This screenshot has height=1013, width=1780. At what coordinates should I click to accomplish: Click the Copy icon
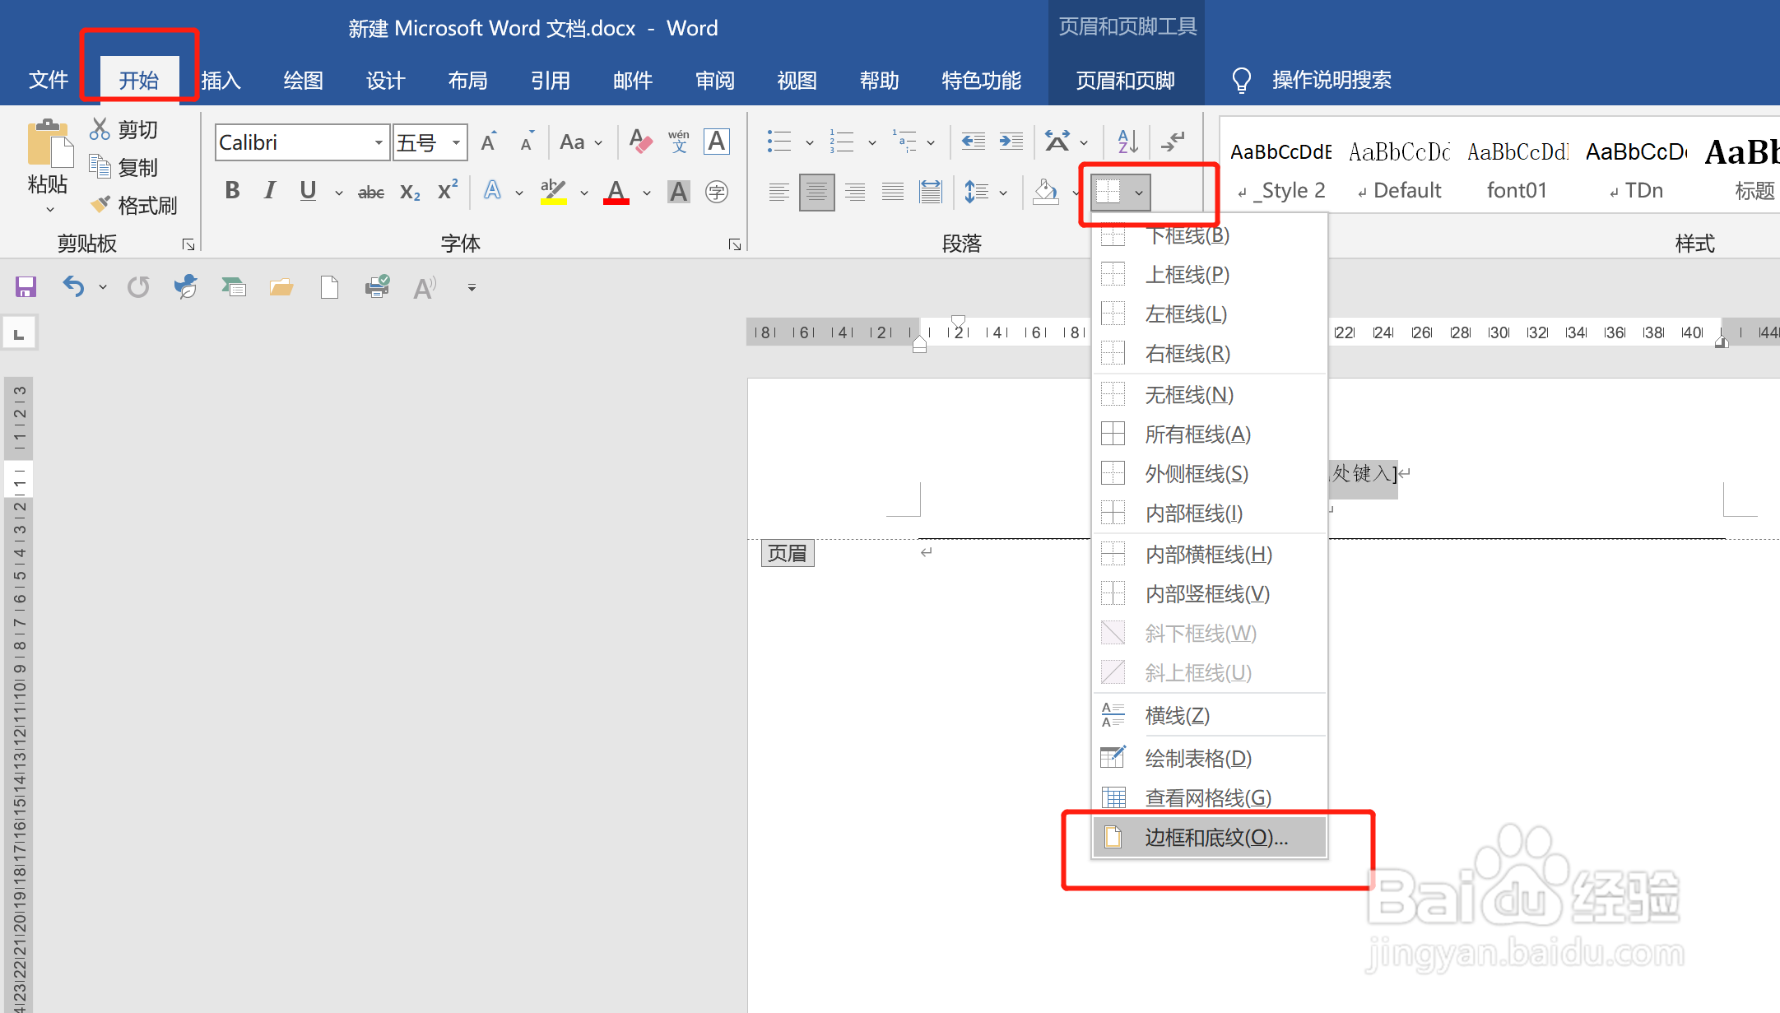(100, 167)
